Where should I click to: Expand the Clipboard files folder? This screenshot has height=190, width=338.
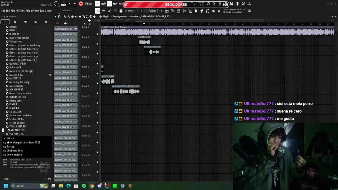click(15, 151)
